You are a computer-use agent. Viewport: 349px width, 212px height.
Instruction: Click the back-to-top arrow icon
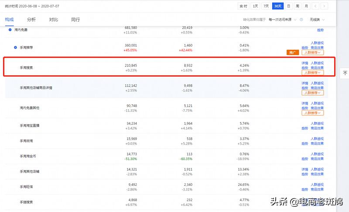tap(345, 73)
